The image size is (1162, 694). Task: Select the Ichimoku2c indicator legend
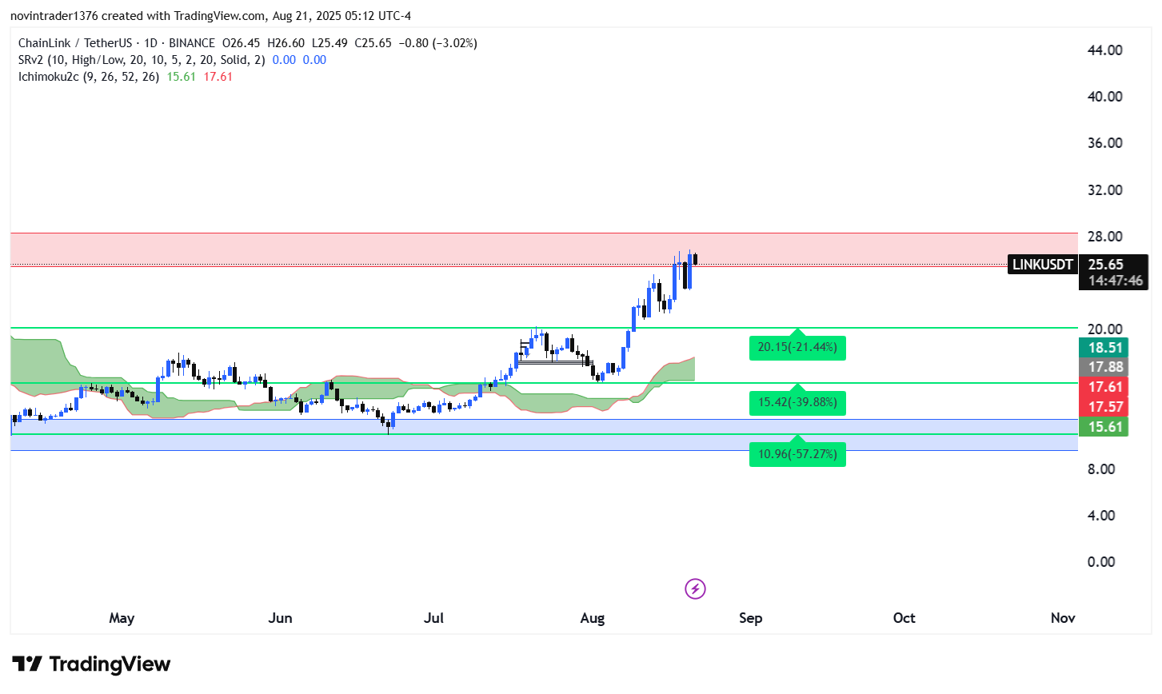pos(88,77)
